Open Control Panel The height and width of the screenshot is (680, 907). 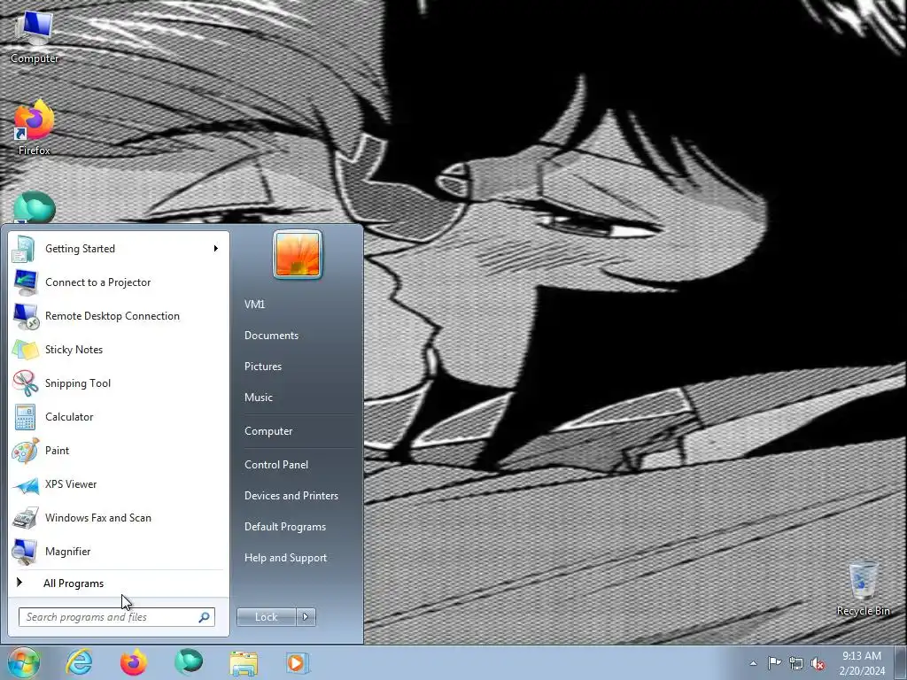tap(276, 465)
